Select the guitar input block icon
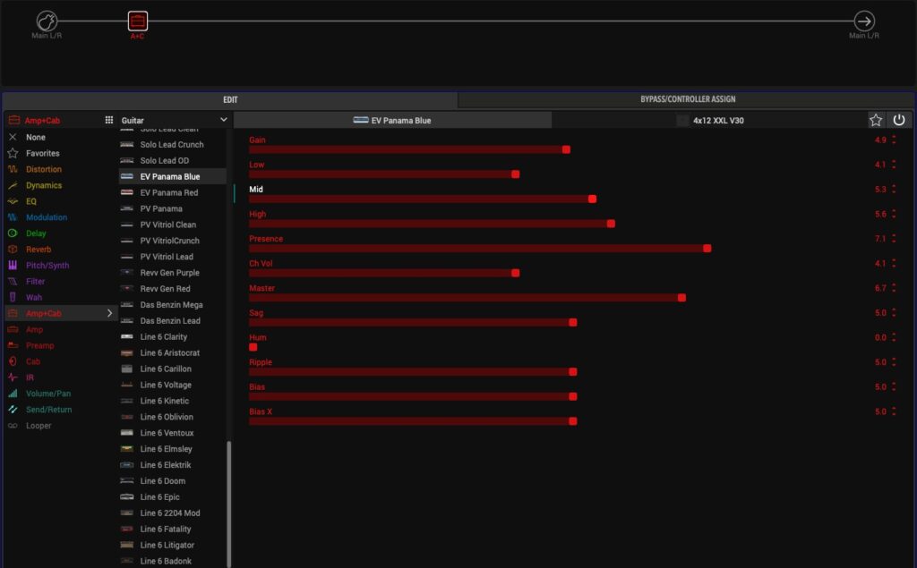917x568 pixels. (47, 21)
